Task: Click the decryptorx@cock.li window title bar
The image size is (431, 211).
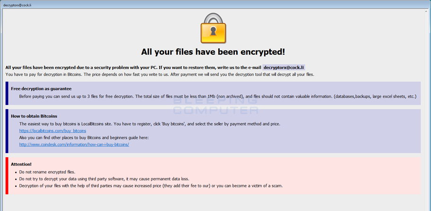Action: tap(215, 5)
